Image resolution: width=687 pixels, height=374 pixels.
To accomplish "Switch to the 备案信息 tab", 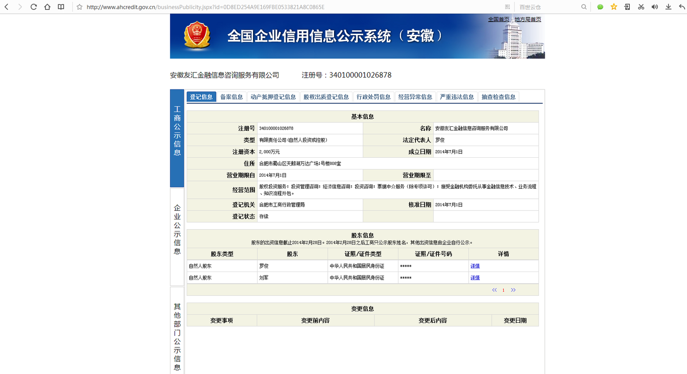I will (231, 97).
